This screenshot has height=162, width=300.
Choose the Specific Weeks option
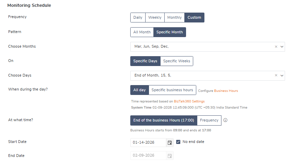coord(177,61)
